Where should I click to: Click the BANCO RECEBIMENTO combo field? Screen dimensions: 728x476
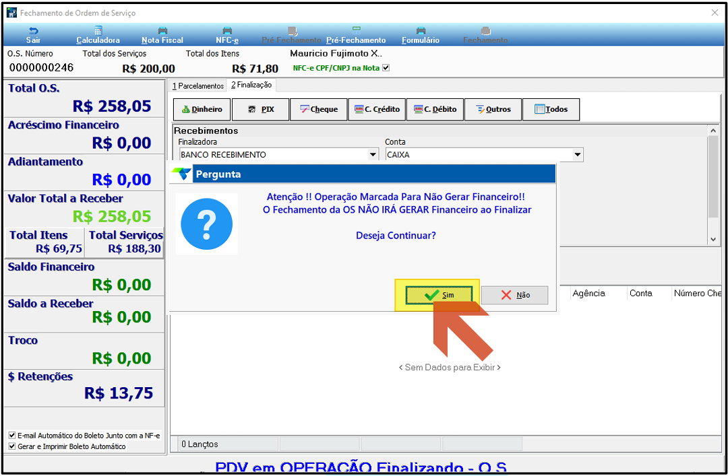278,154
